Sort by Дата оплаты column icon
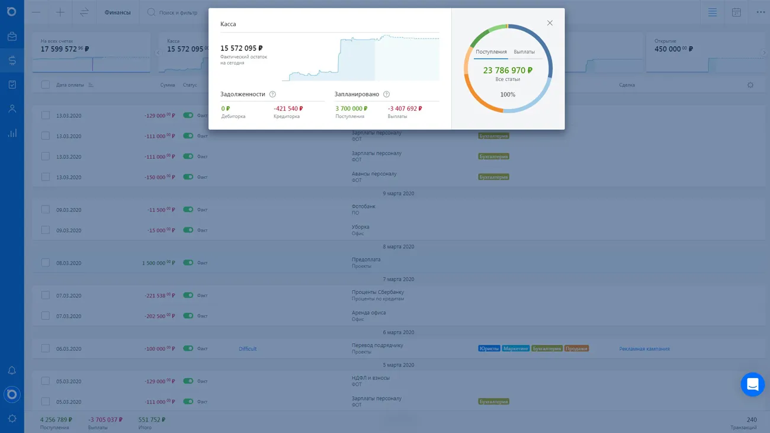This screenshot has width=770, height=433. point(91,85)
